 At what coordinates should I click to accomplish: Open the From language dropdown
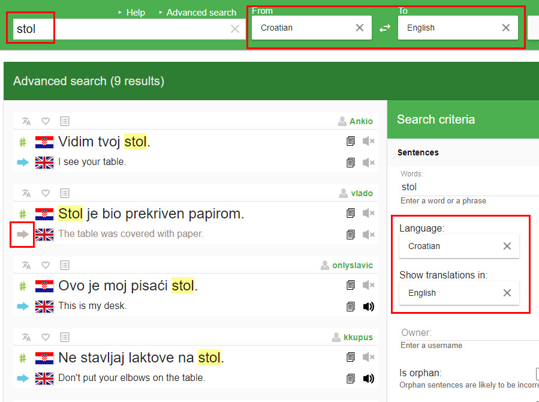311,28
